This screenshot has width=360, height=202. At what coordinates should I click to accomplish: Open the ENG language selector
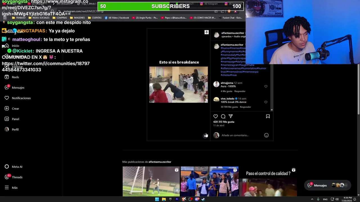click(x=325, y=199)
